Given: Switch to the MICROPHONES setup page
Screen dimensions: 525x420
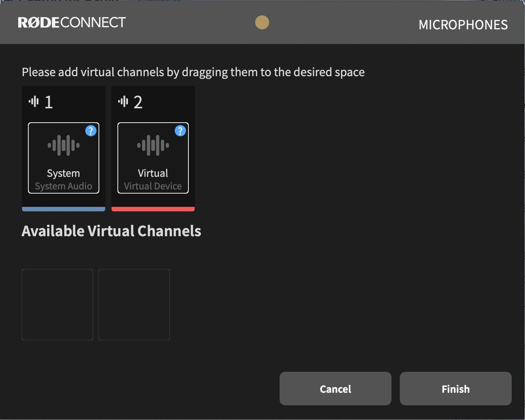Looking at the screenshot, I should 463,24.
